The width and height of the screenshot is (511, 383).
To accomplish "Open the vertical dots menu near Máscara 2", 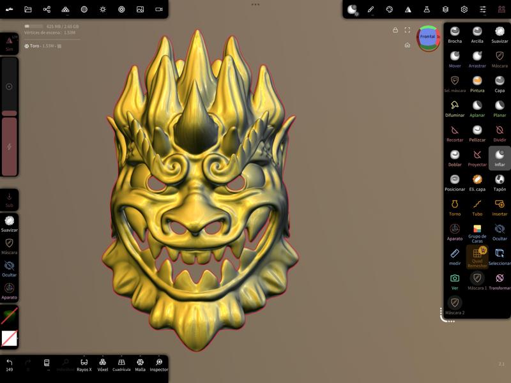I will coord(440,312).
